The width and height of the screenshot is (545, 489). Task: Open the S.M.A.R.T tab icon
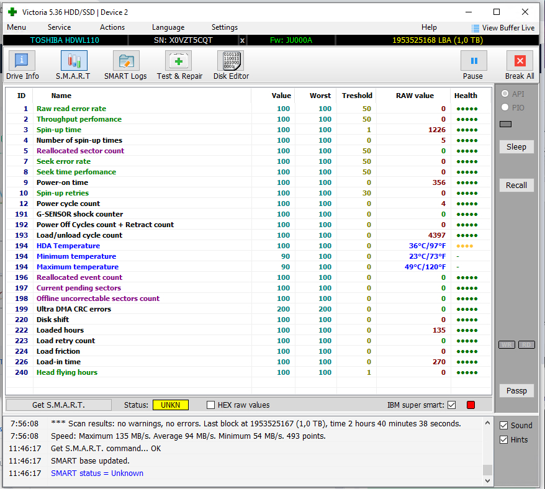tap(74, 60)
